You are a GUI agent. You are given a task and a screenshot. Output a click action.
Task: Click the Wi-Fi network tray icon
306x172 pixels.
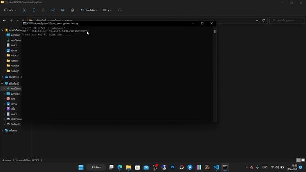273,167
